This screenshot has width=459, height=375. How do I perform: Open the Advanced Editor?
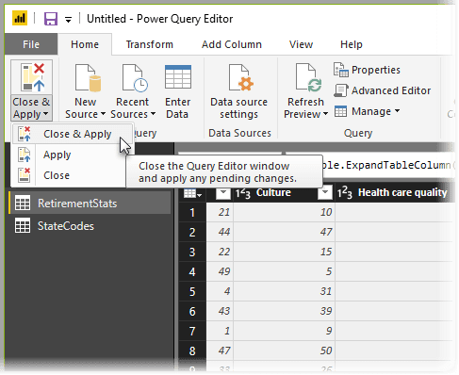coord(382,90)
